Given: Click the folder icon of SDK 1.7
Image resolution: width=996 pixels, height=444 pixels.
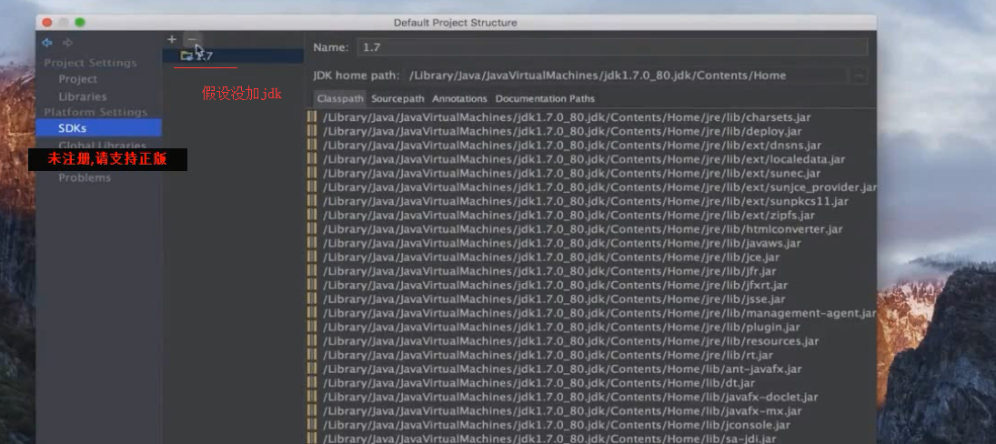Looking at the screenshot, I should [x=186, y=55].
